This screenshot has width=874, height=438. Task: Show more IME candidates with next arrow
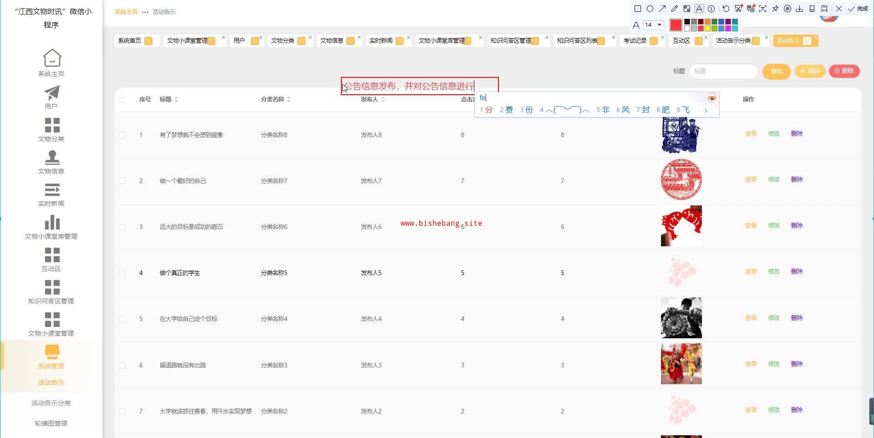pos(706,110)
